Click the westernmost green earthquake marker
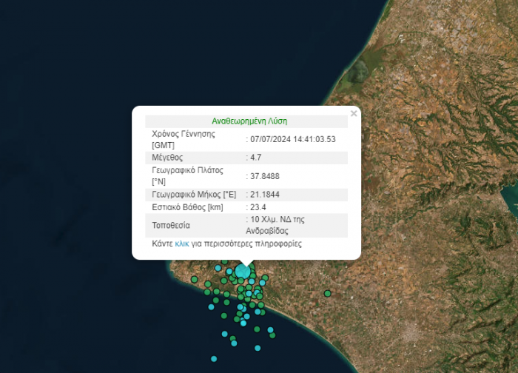The image size is (518, 373). 194,279
